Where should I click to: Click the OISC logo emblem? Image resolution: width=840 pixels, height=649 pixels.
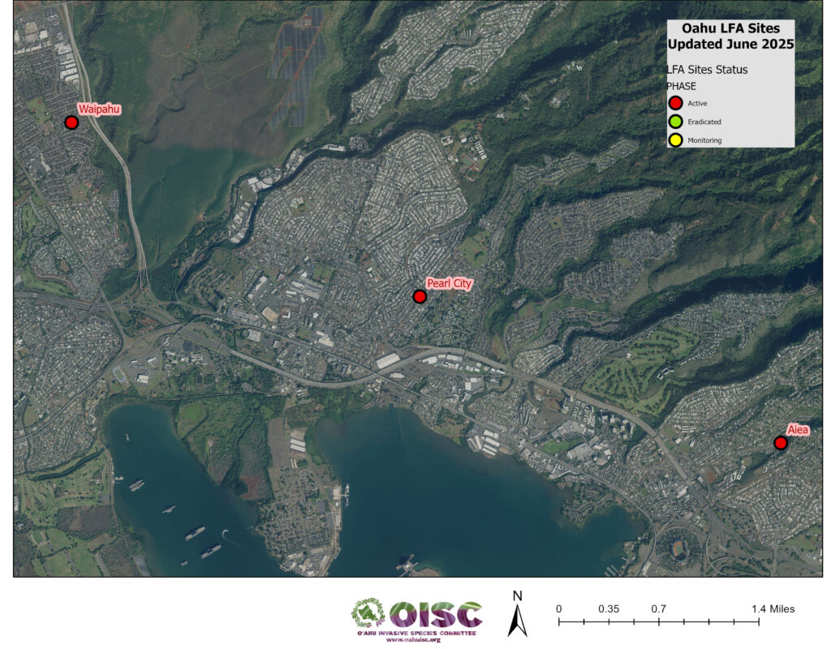click(x=368, y=614)
